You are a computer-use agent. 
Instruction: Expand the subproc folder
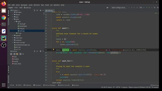13,40
